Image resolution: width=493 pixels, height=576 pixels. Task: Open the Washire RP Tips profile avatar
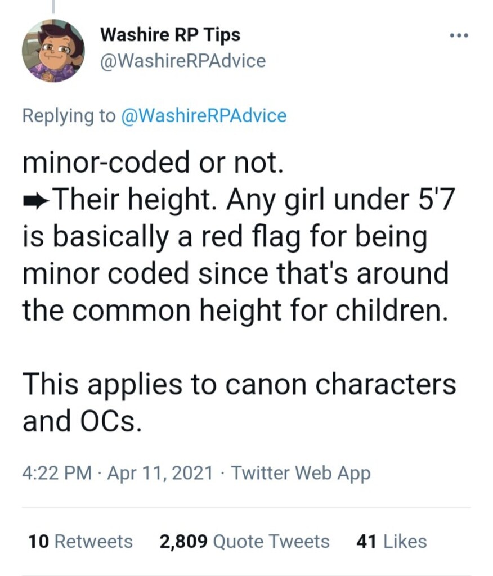tap(53, 51)
